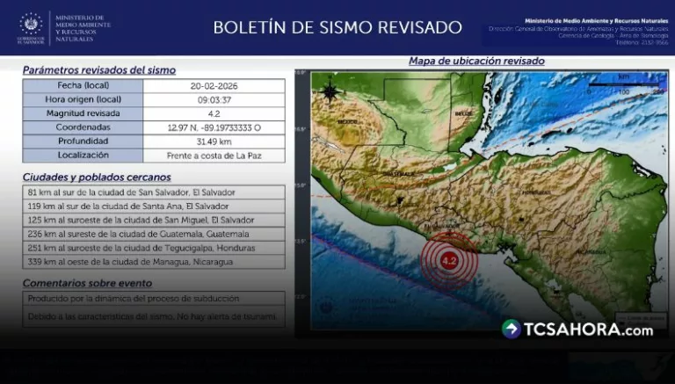
Task: Select the Comentarios sobre evento heading
Action: [x=87, y=283]
